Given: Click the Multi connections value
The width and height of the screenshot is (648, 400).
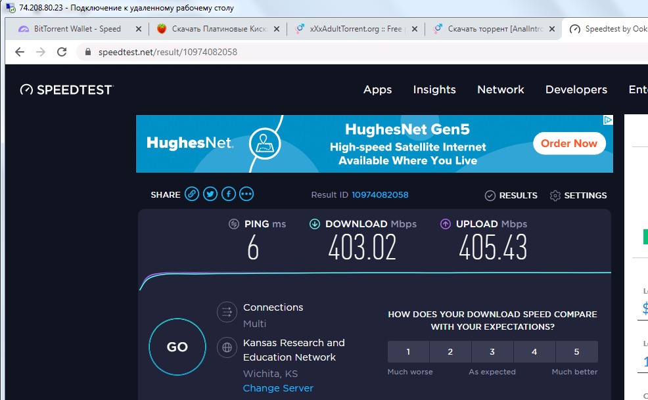Looking at the screenshot, I should click(254, 324).
